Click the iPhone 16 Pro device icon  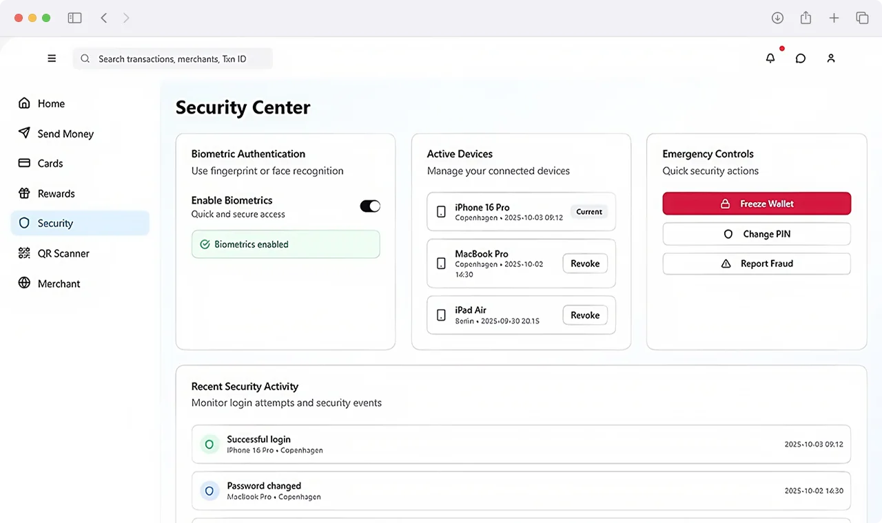pos(442,212)
